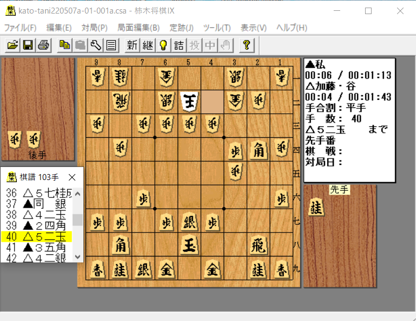Open the 編集(E) menu
This screenshot has width=416, height=321.
(59, 28)
